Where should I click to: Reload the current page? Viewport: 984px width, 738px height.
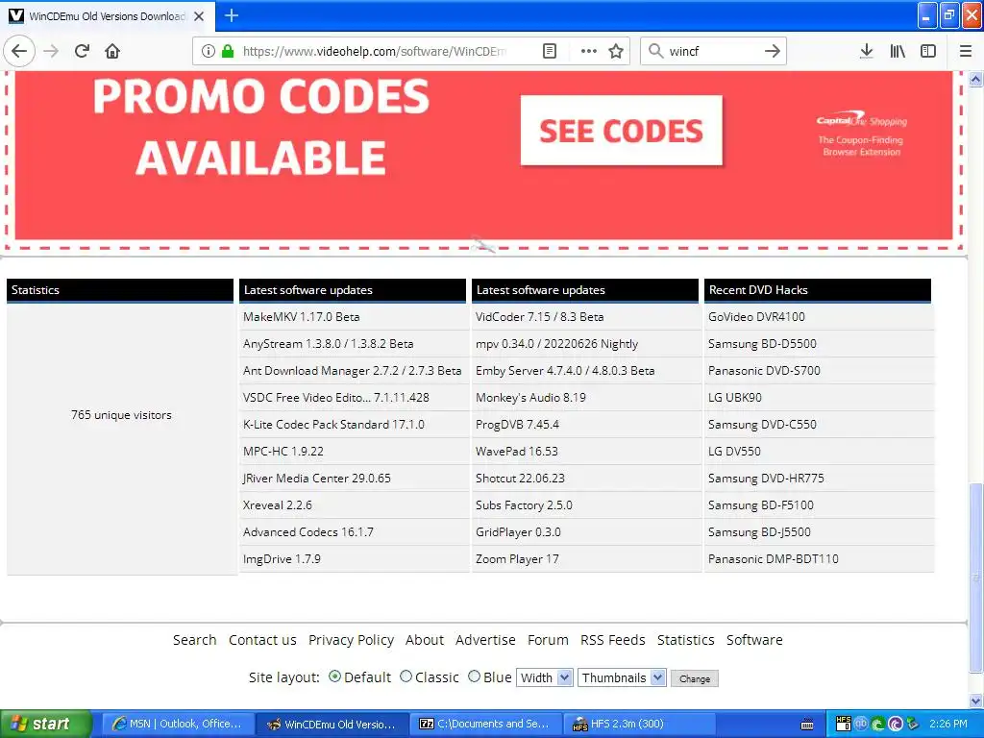[82, 51]
